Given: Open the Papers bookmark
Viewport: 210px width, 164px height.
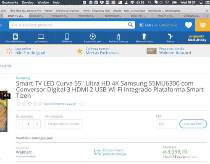Looking at the screenshot, I should point(48,11).
